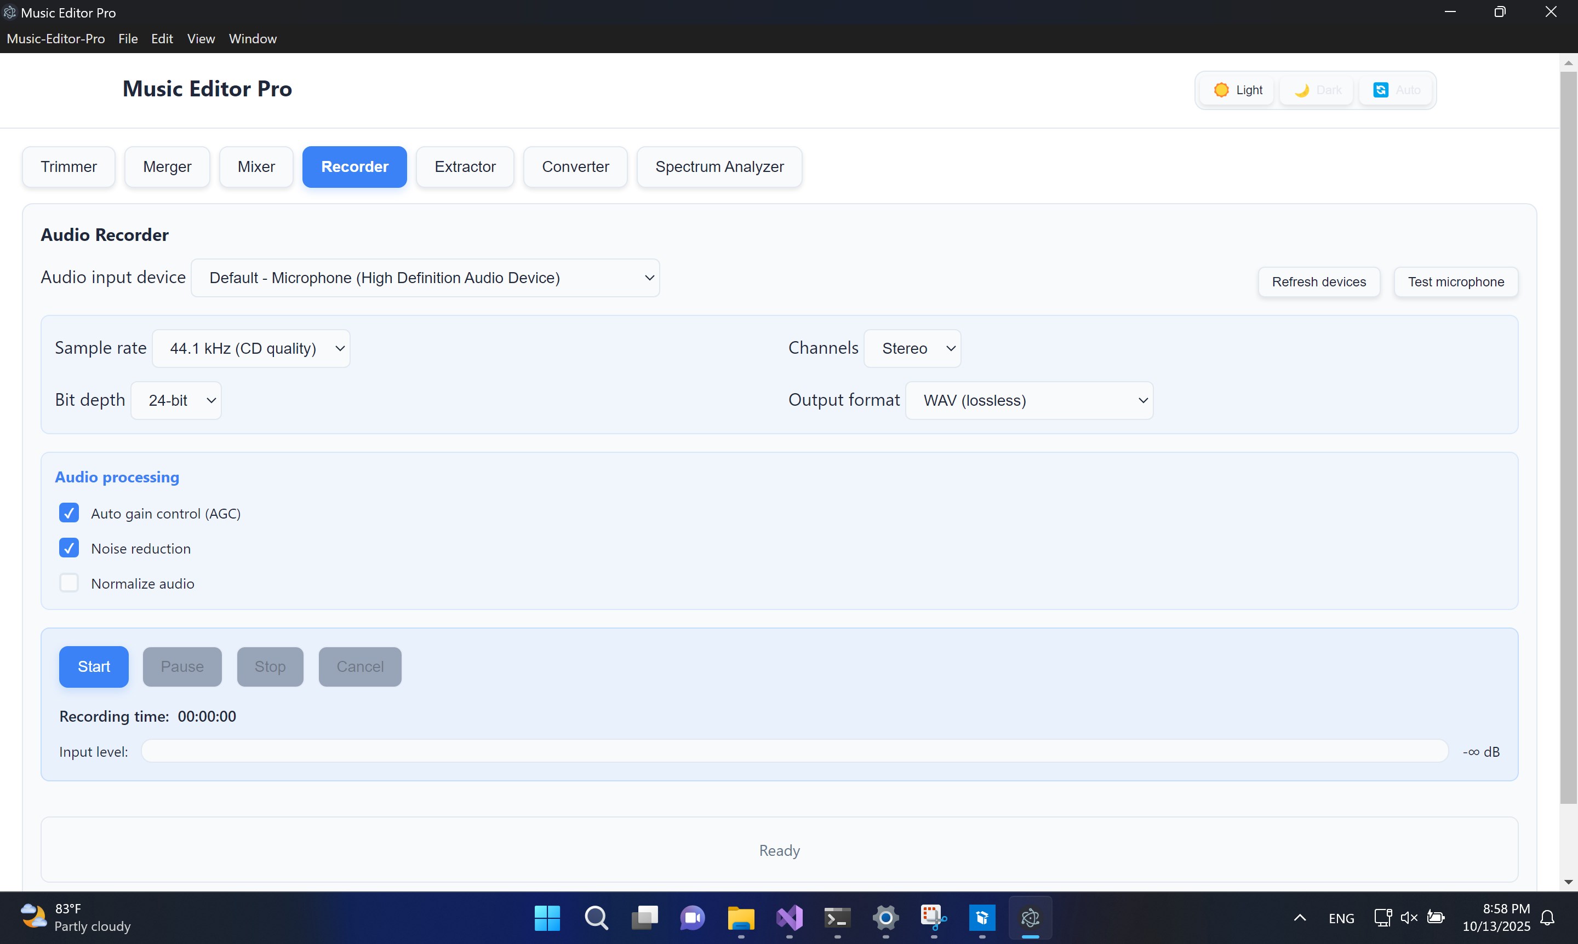Open the Channels dropdown
Screen dimensions: 1578x944
912,349
